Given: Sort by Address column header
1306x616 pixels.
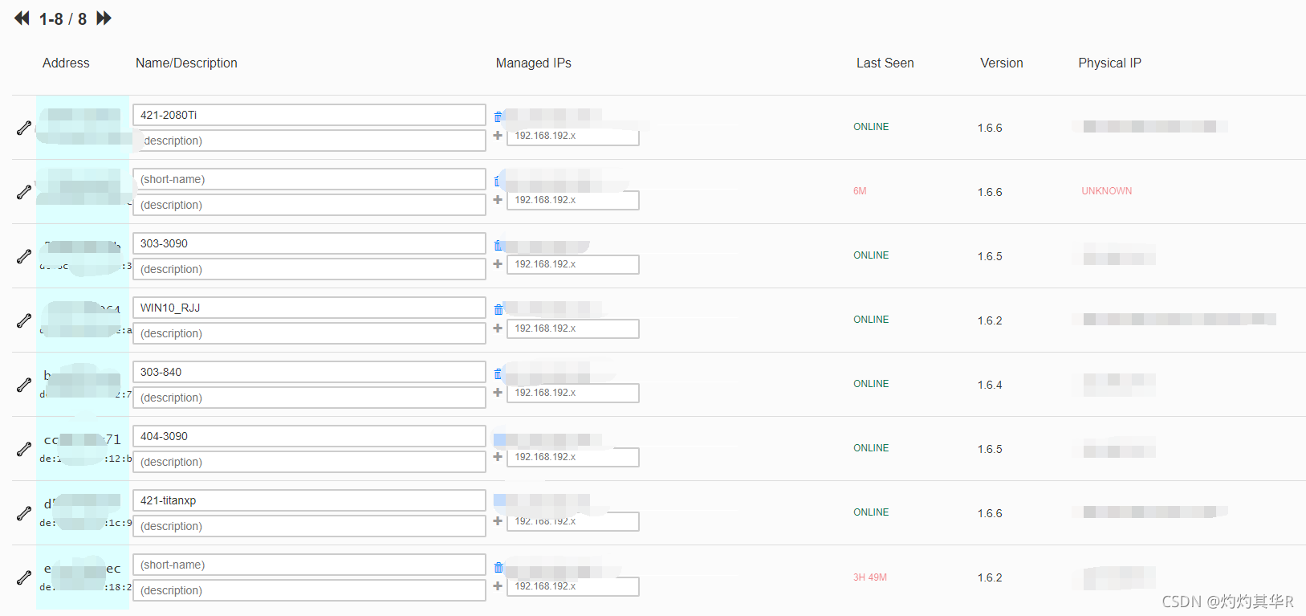Looking at the screenshot, I should coord(66,63).
